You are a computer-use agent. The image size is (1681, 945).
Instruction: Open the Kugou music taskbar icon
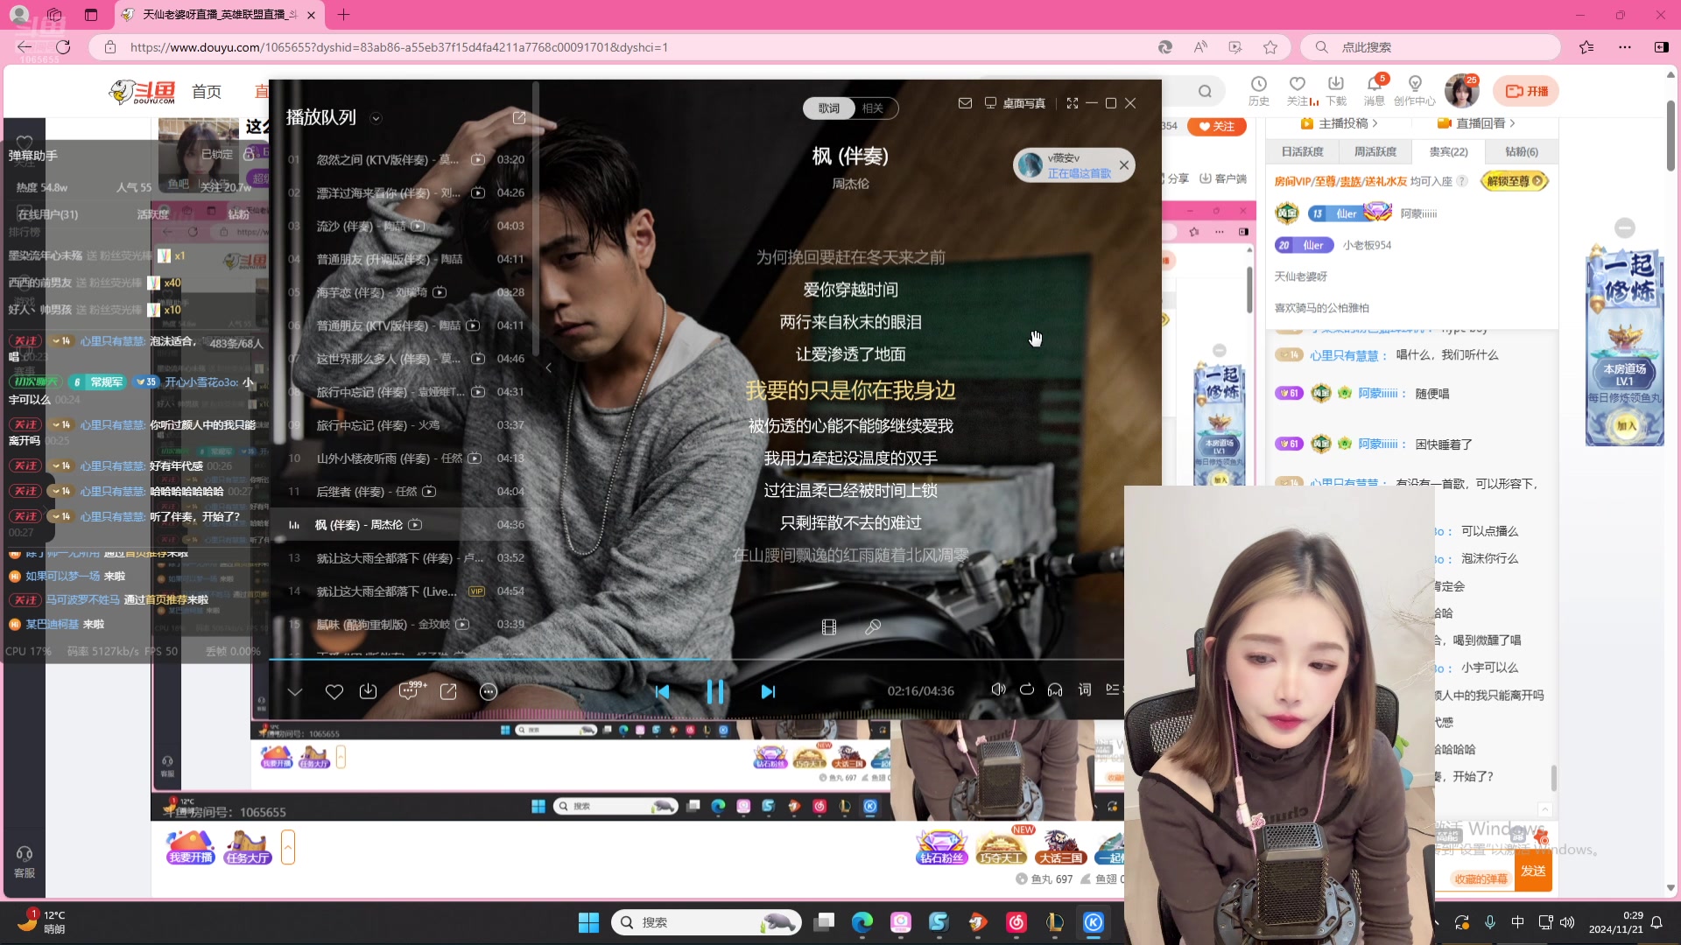tap(1094, 922)
